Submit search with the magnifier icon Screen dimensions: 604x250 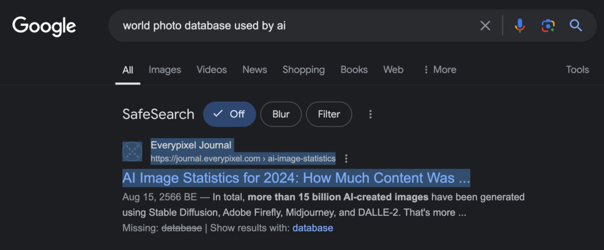coord(576,26)
